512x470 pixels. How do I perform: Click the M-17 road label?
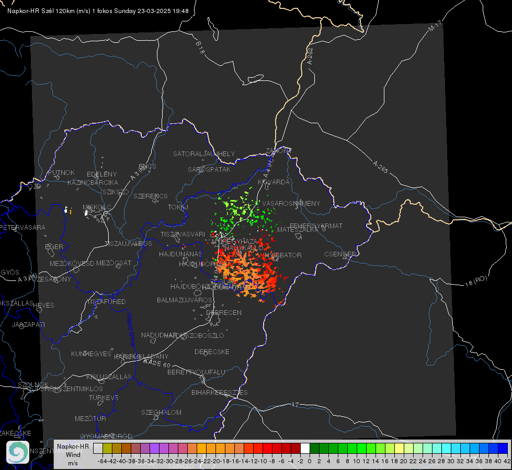(435, 26)
